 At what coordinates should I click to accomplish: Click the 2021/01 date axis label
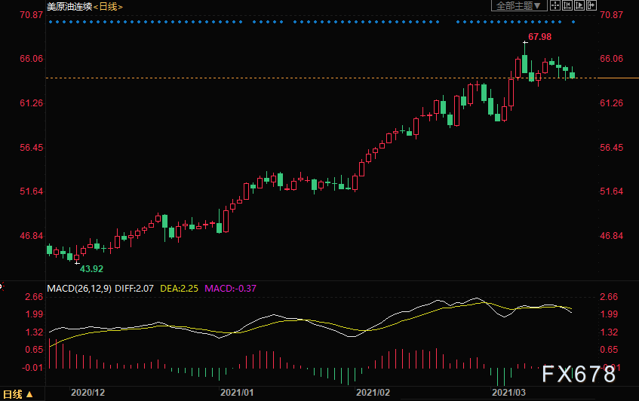click(x=237, y=393)
